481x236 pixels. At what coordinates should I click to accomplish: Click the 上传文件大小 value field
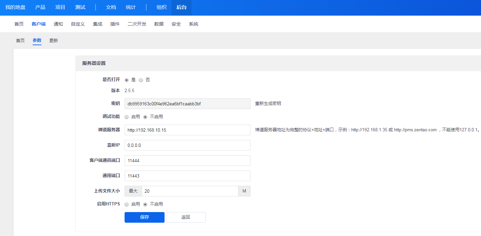[x=190, y=191]
